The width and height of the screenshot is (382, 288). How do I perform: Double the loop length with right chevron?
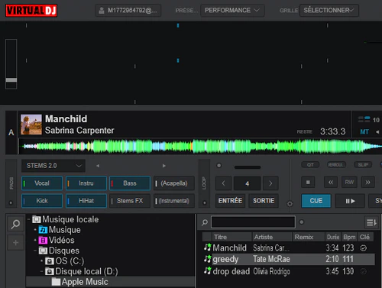(270, 183)
